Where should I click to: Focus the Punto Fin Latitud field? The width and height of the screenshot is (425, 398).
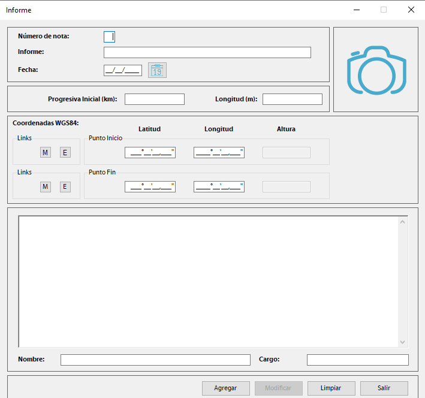click(150, 187)
